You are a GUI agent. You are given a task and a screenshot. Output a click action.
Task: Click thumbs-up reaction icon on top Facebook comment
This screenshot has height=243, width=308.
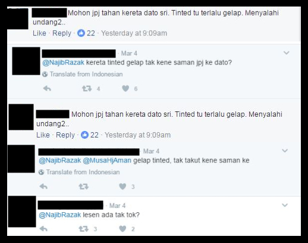(81, 33)
